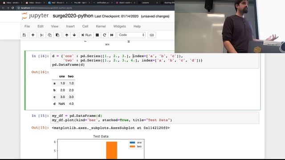The image size is (285, 160).
Task: Click the Out[15] output prompt
Action: pyautogui.click(x=40, y=128)
